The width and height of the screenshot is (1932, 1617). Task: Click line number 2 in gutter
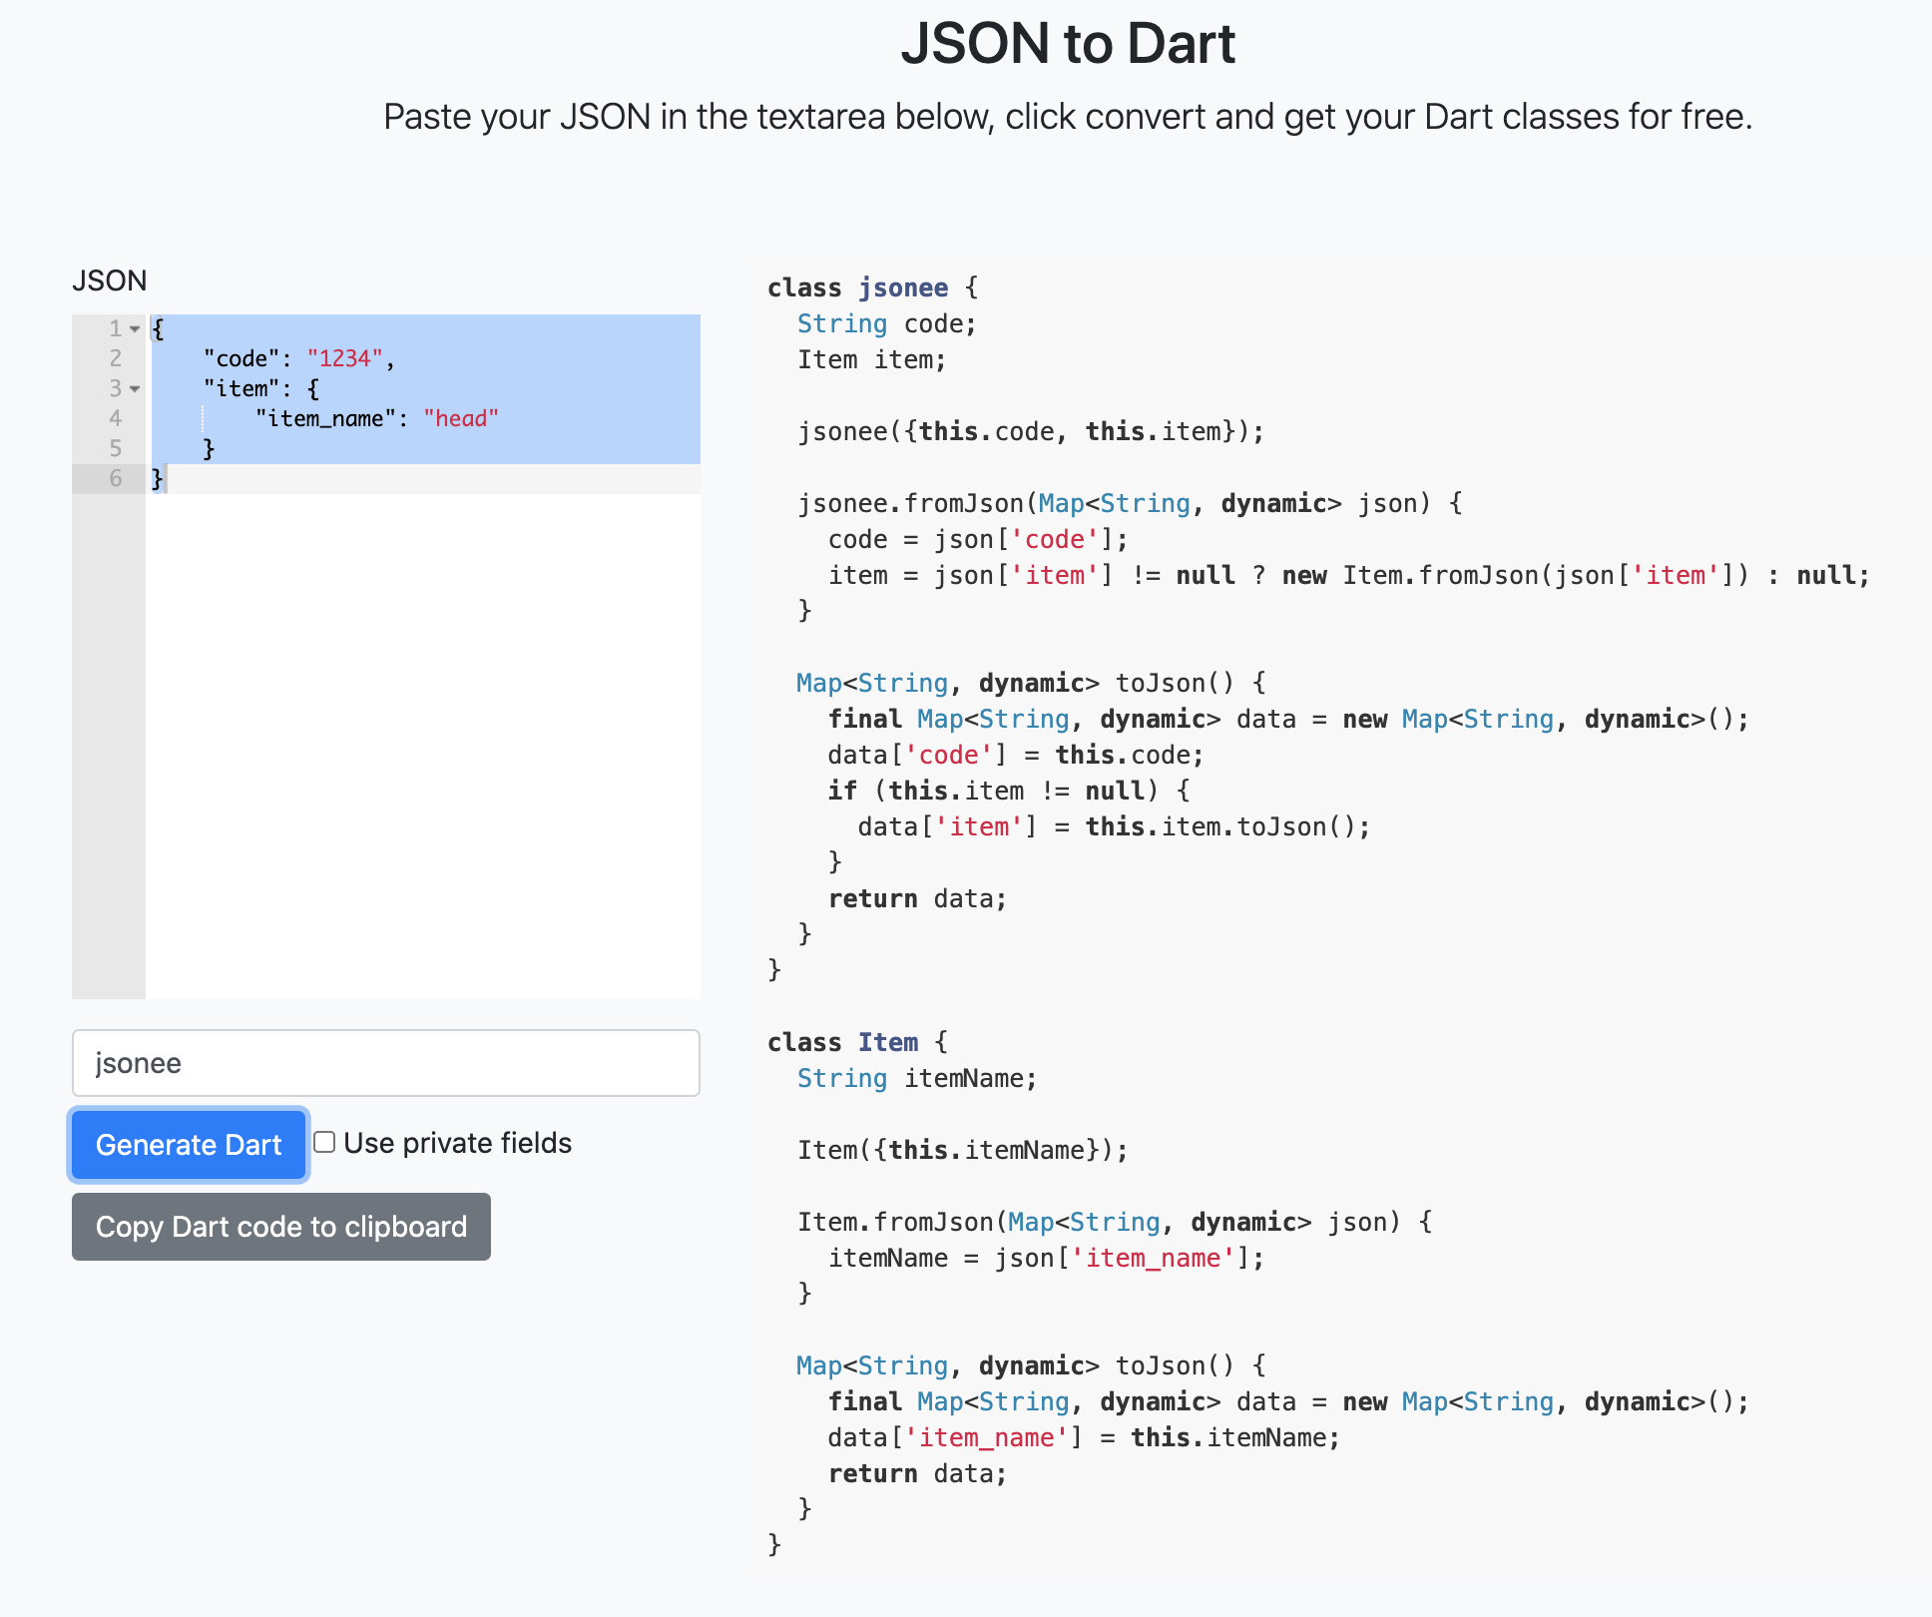pyautogui.click(x=116, y=358)
